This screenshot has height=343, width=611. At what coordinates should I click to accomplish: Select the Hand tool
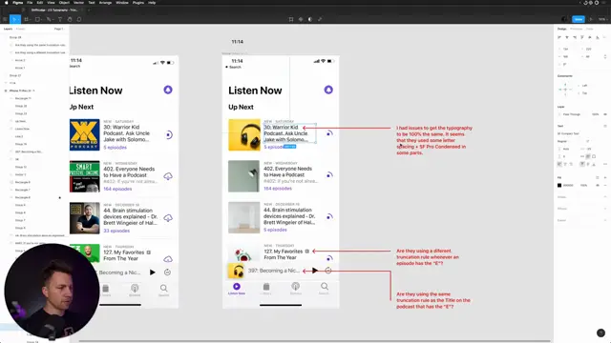click(70, 19)
